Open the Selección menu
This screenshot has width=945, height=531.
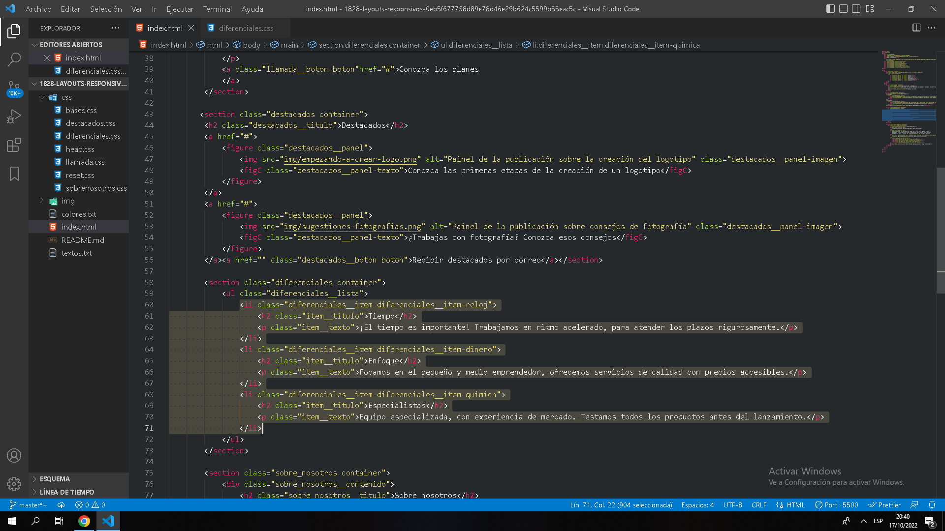point(106,9)
